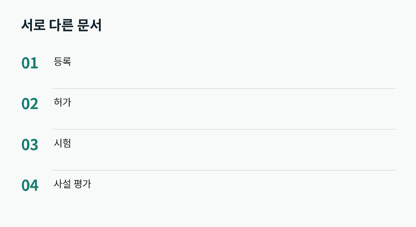Click the divider line below 등록
Viewport: 416px width, 227px height.
click(224, 89)
